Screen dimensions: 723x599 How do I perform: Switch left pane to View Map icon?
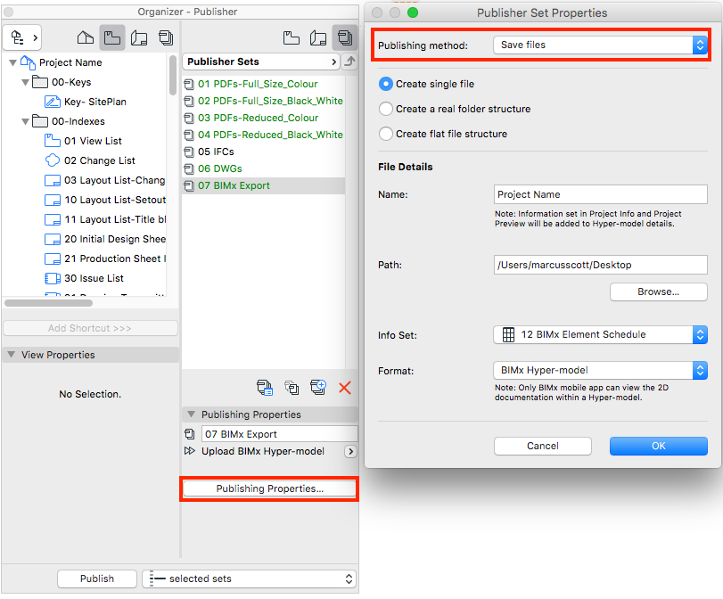(112, 37)
